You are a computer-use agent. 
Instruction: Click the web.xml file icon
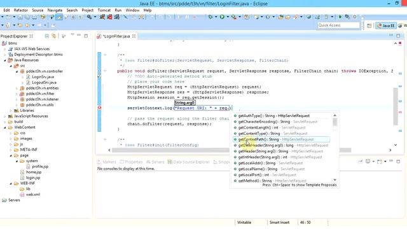(x=22, y=195)
